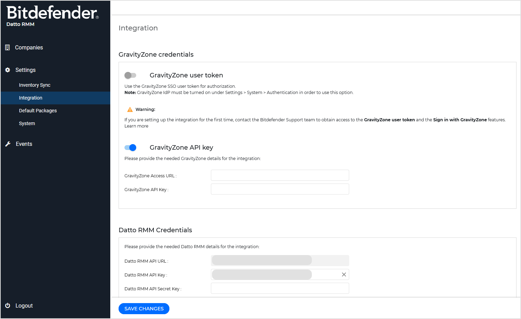Clear the Datto RMM API Key field
521x319 pixels.
(x=344, y=274)
